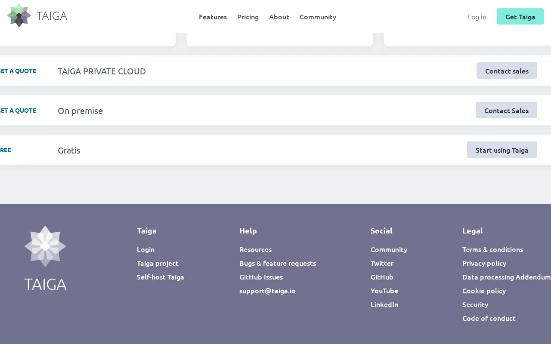Image resolution: width=551 pixels, height=344 pixels.
Task: Click the TAIGA PRIVATE CLOUD plan title
Action: (102, 71)
